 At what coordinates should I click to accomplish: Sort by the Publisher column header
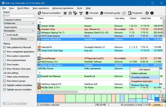click(98, 18)
